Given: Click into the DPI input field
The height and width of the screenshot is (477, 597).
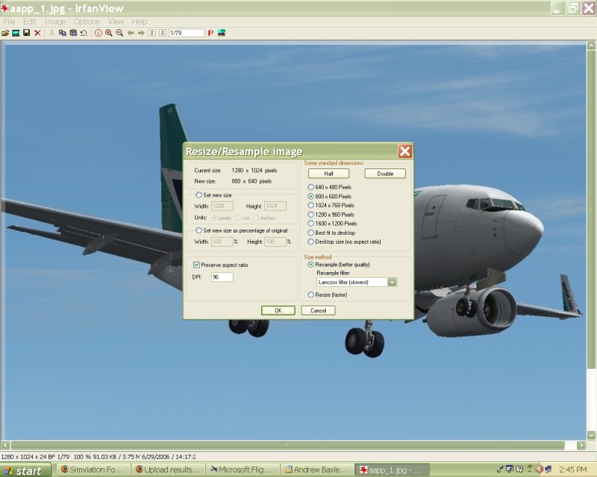Looking at the screenshot, I should (x=222, y=277).
